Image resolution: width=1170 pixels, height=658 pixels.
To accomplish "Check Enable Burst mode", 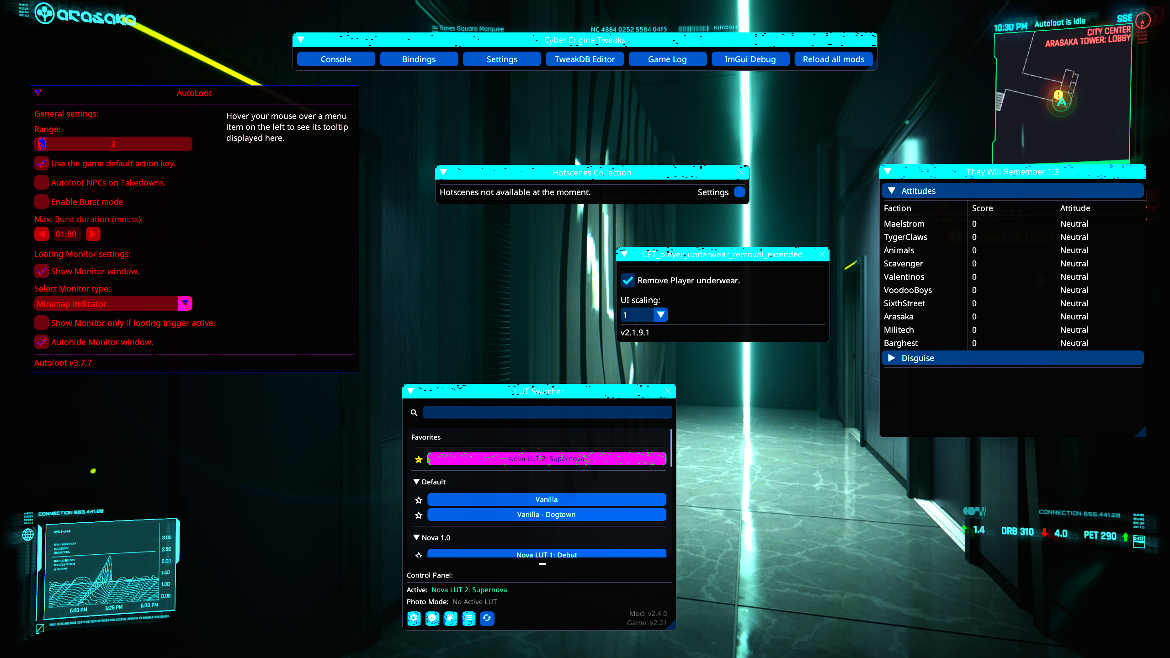I will 42,202.
